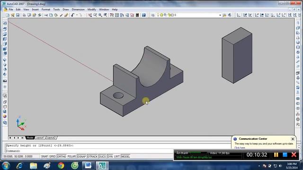Click the MODEL space button in status bar

[x=125, y=156]
